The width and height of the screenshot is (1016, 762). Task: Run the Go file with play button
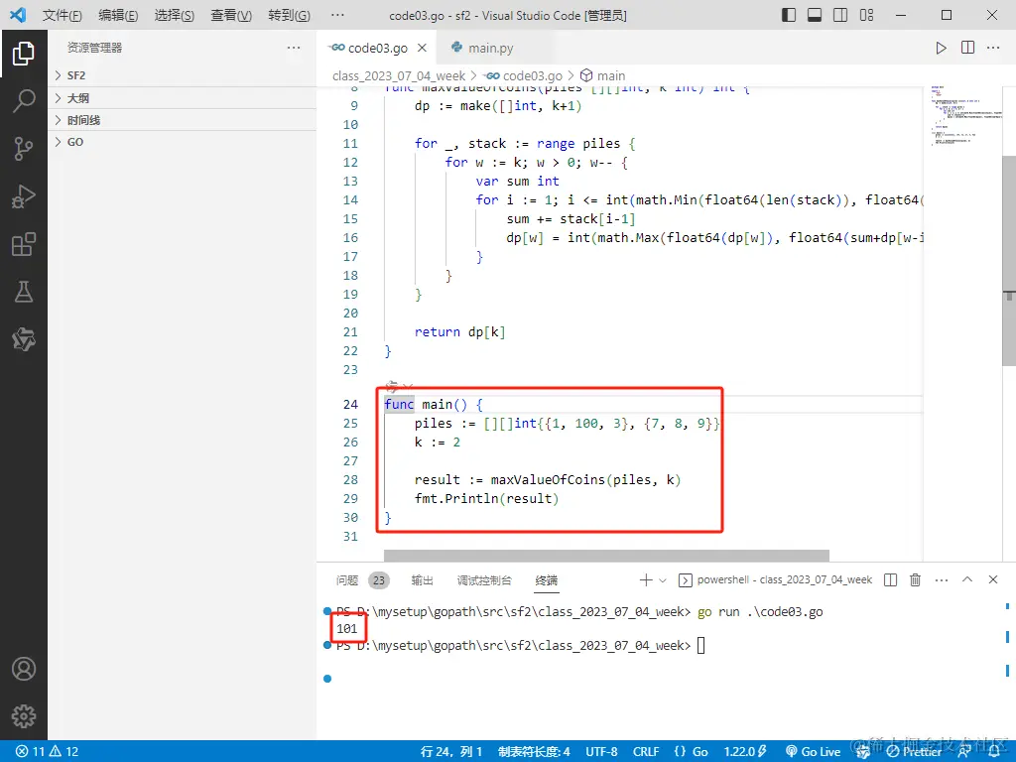941,48
